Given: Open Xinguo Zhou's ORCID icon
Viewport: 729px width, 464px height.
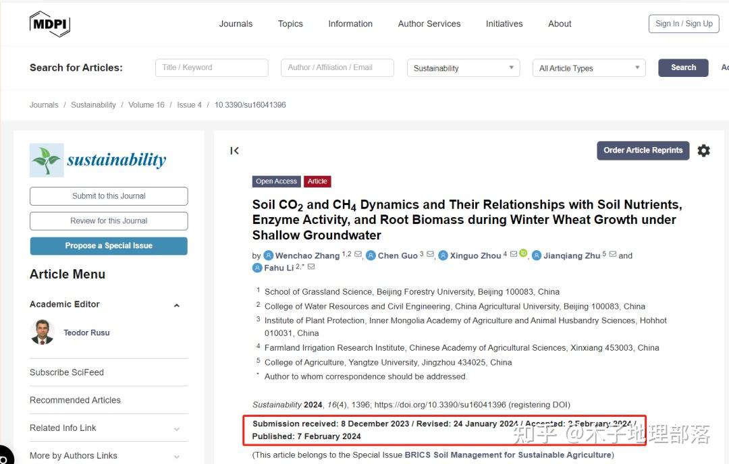Looking at the screenshot, I should (x=523, y=254).
